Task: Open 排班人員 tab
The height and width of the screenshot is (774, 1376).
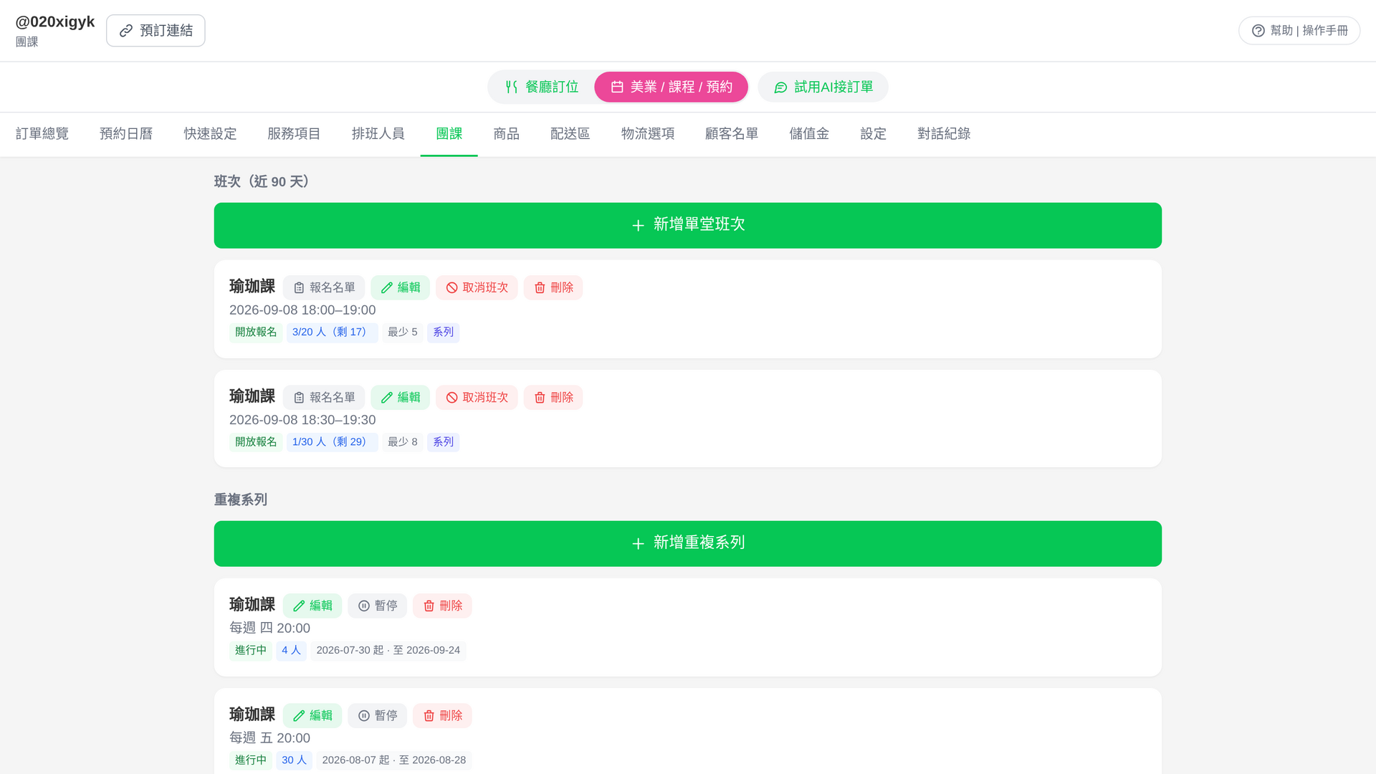Action: tap(378, 134)
